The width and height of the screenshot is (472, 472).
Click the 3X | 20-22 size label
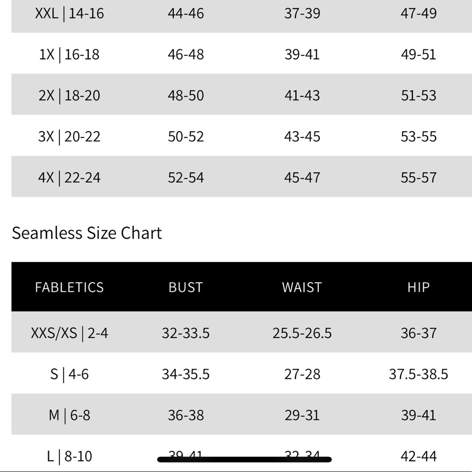(x=69, y=136)
